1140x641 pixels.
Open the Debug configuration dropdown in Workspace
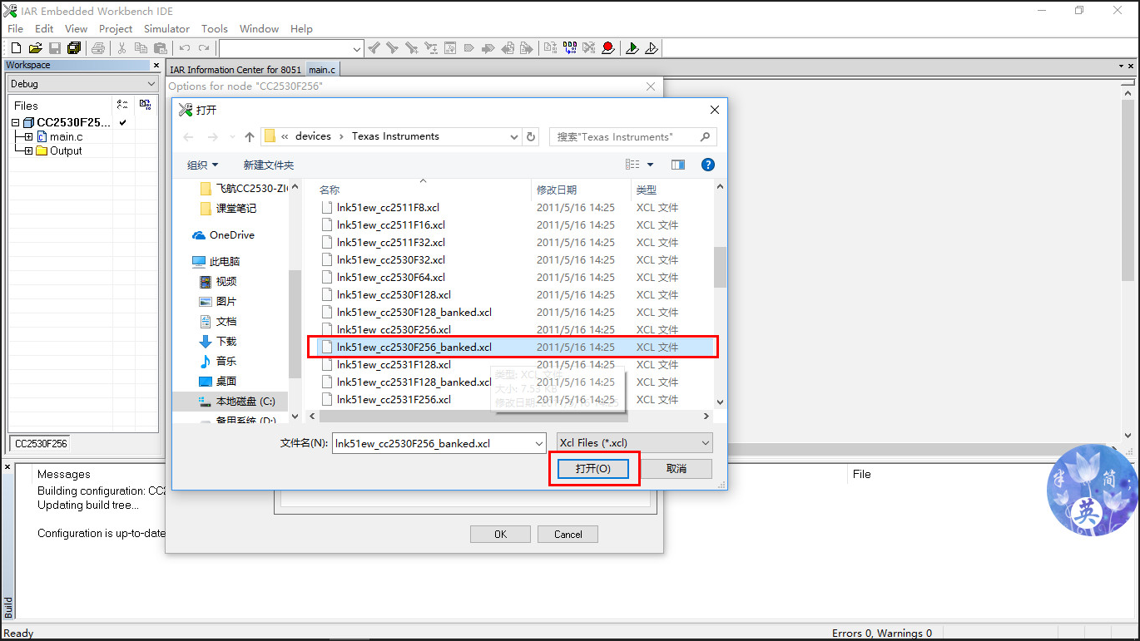tap(153, 83)
